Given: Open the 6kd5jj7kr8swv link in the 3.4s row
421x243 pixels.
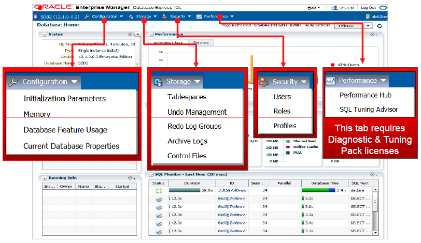Looking at the screenshot, I should click(x=231, y=223).
